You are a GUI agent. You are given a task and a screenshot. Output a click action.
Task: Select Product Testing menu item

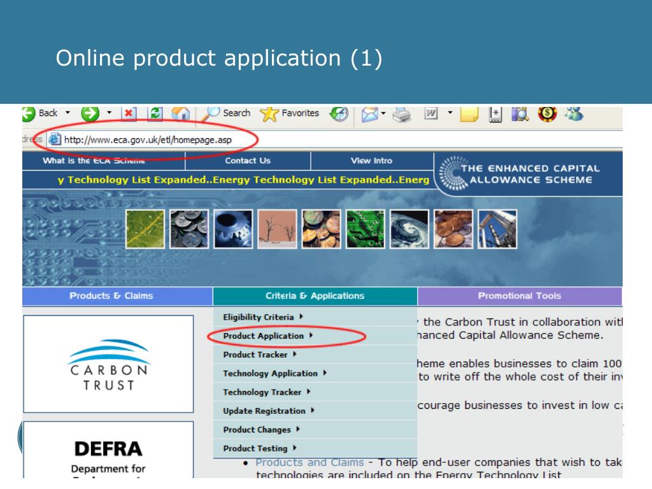point(315,448)
